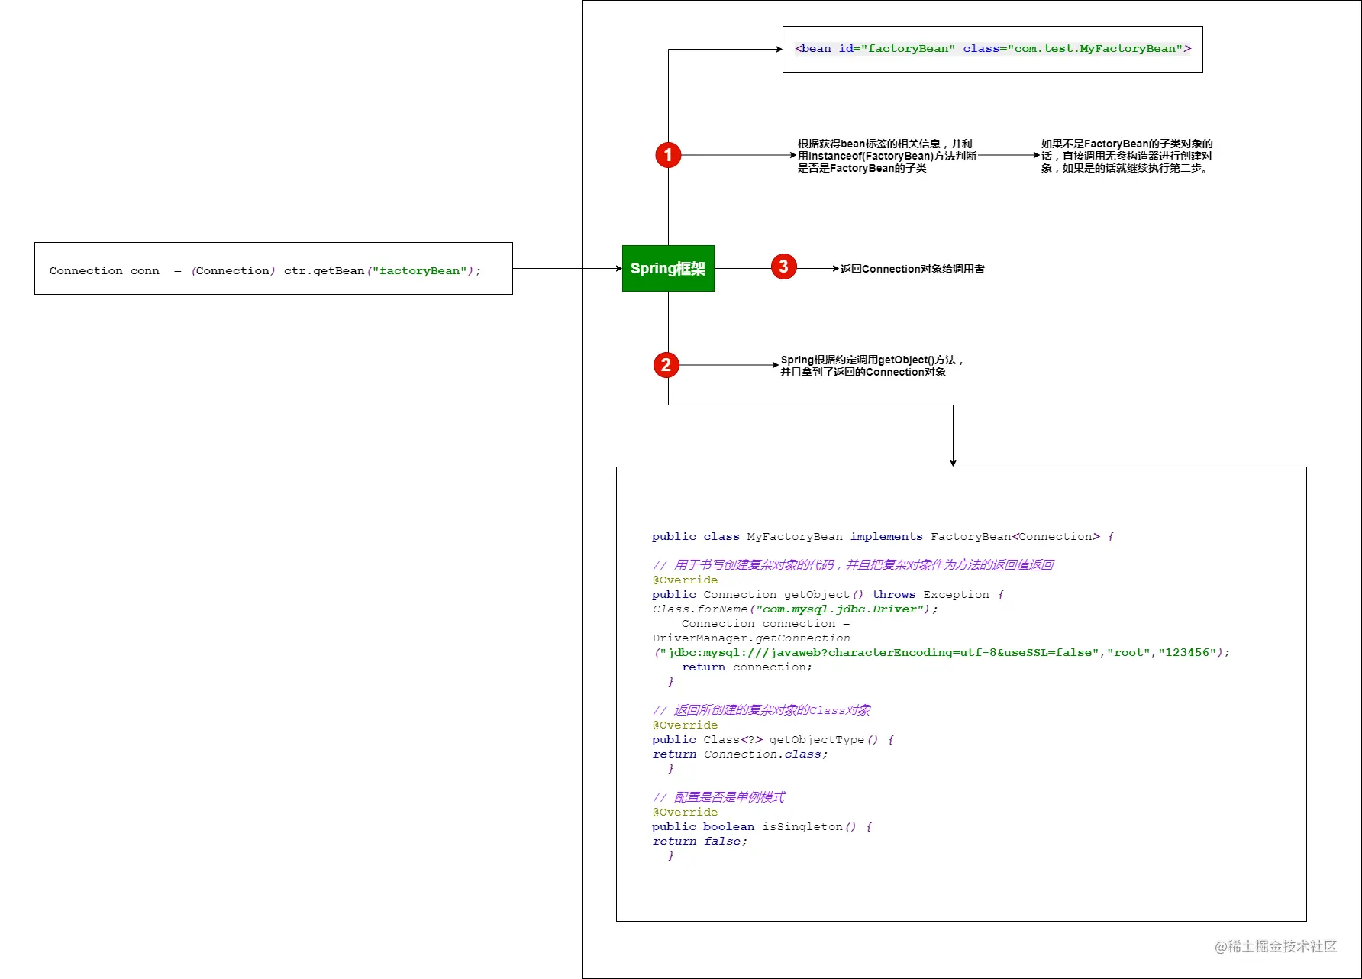Click the Class.forName driver line
Viewport: 1362px width, 979px height.
795,609
